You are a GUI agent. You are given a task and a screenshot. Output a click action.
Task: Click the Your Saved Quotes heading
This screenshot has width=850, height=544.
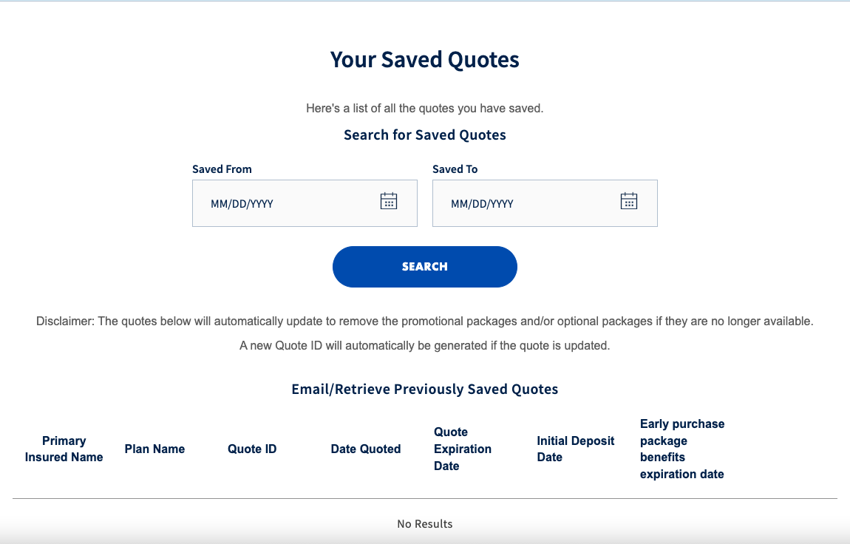point(425,60)
